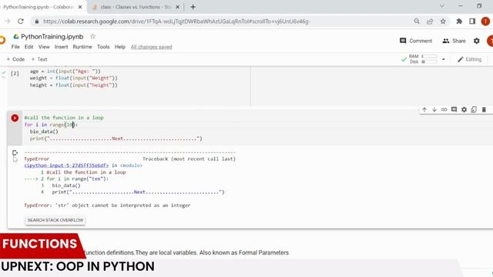Image resolution: width=493 pixels, height=277 pixels.
Task: Share this page icon in address bar
Action: pyautogui.click(x=430, y=22)
